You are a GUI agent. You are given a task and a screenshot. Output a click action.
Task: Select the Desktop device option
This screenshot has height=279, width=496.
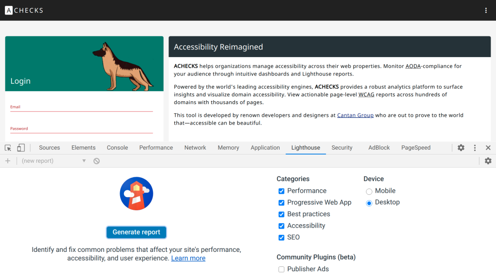369,203
